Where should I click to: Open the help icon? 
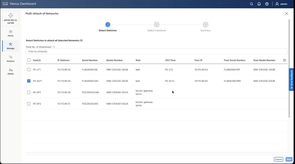point(267,4)
